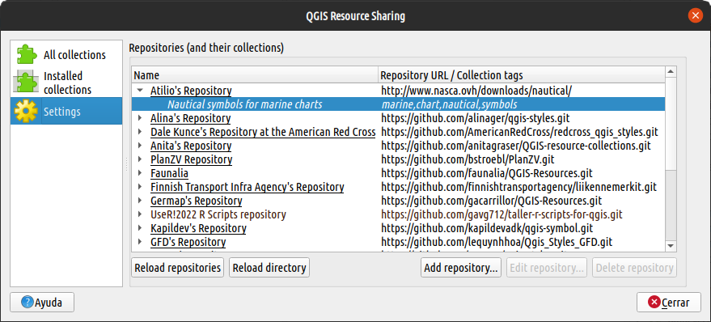
Task: Expand Anita's Repository arrow
Action: (140, 146)
